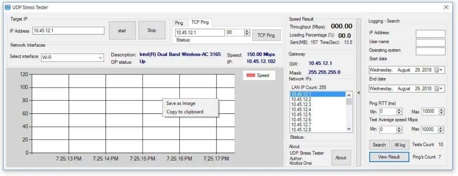458x176 pixels.
Task: Click the Average speed Min value field
Action: pos(388,129)
